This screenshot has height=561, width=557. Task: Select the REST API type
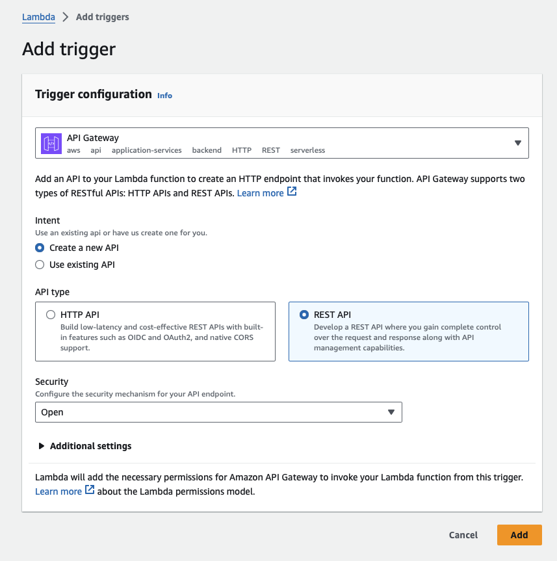[x=303, y=315]
